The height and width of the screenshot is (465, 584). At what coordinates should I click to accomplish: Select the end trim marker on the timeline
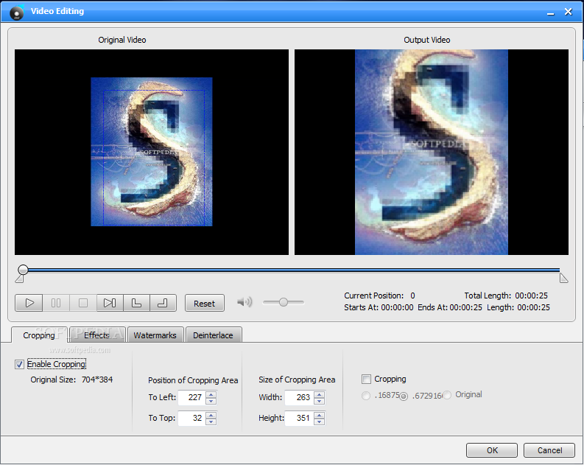pos(563,279)
